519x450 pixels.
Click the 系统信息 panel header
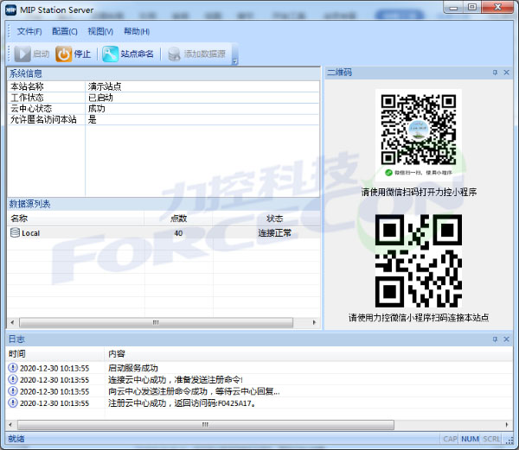pos(163,73)
